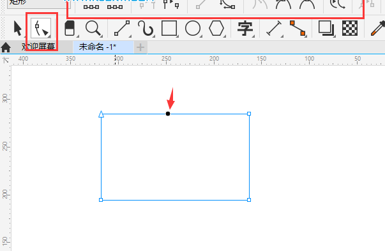Activate the Shape tool
This screenshot has width=385, height=251.
tap(41, 28)
